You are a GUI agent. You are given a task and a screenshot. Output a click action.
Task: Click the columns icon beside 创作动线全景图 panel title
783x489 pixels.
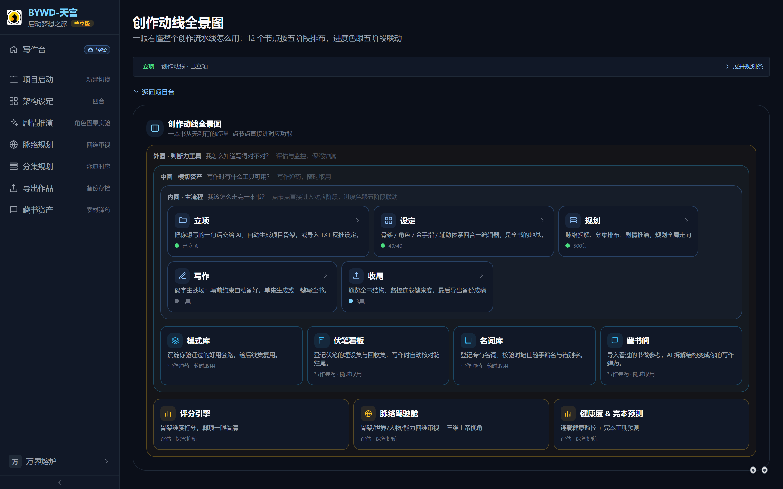tap(155, 128)
